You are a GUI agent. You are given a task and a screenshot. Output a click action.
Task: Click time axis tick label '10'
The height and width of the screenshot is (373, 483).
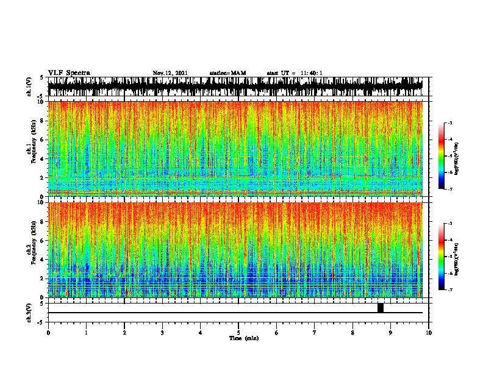click(429, 333)
